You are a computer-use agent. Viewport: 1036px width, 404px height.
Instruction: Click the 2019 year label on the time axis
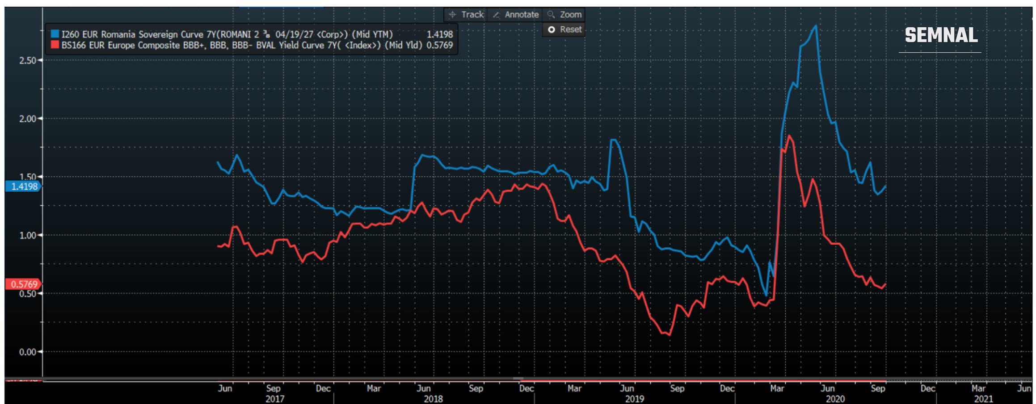point(634,399)
